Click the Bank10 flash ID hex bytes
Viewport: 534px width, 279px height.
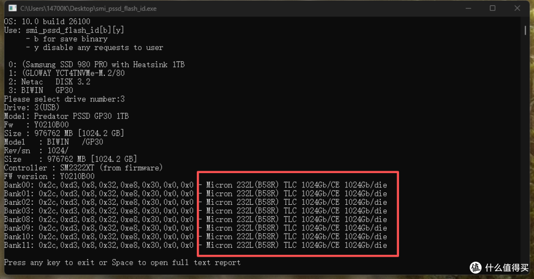point(116,236)
